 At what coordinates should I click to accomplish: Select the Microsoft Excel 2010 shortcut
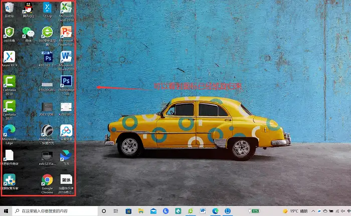coord(66,12)
